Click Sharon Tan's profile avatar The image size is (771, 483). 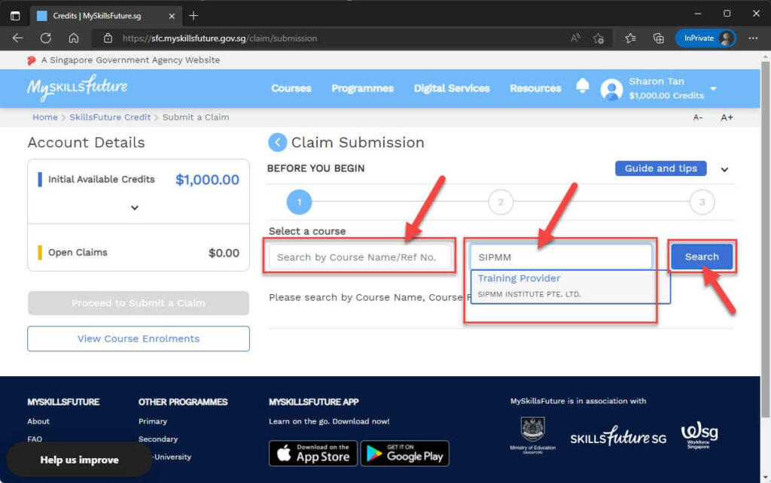point(611,89)
